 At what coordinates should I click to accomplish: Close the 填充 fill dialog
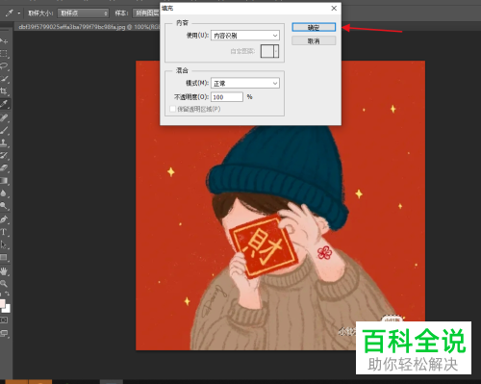(x=334, y=9)
